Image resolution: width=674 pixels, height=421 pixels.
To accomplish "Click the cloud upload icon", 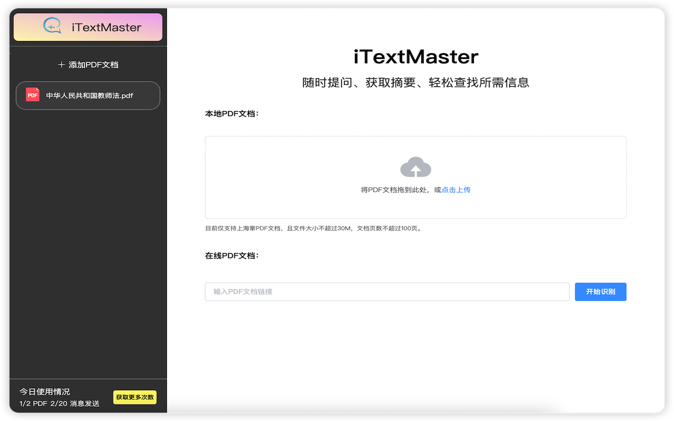I will (415, 167).
